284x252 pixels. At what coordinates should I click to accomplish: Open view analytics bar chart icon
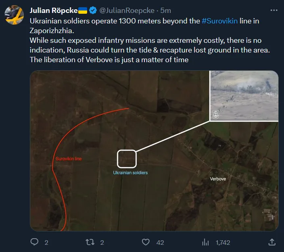point(205,242)
